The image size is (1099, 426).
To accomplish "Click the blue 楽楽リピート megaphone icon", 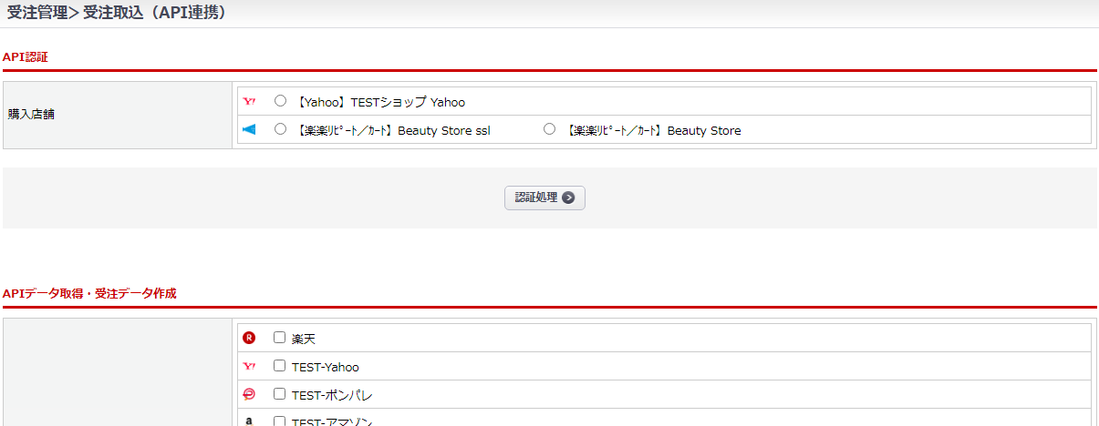I will point(249,129).
